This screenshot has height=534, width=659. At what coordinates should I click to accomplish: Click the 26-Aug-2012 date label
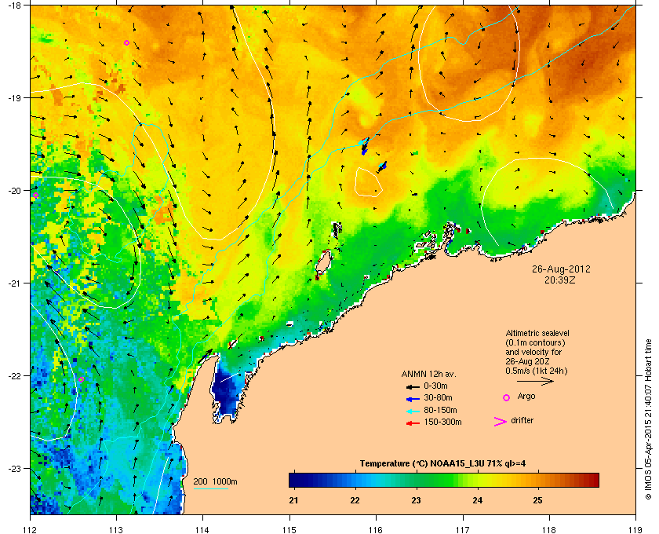(x=561, y=269)
